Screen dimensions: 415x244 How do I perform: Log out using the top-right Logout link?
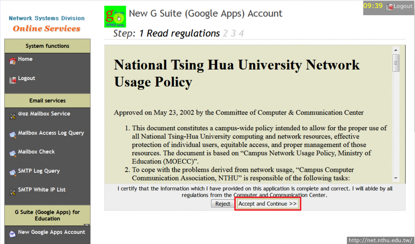tap(400, 6)
